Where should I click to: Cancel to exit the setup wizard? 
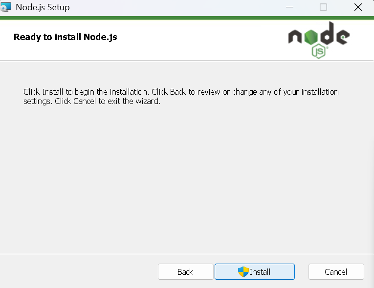[x=336, y=271]
